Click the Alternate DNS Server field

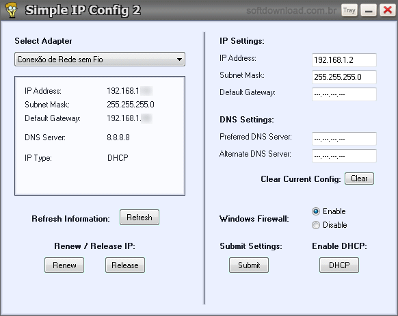(344, 156)
